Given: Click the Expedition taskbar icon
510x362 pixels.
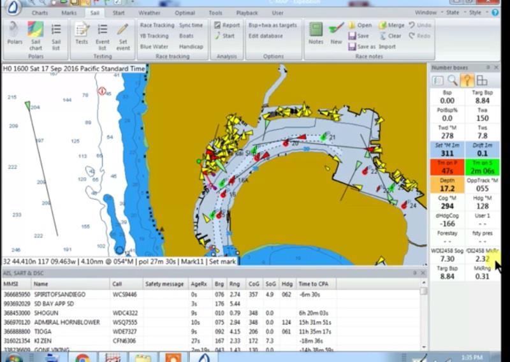Looking at the screenshot, I should [204, 357].
